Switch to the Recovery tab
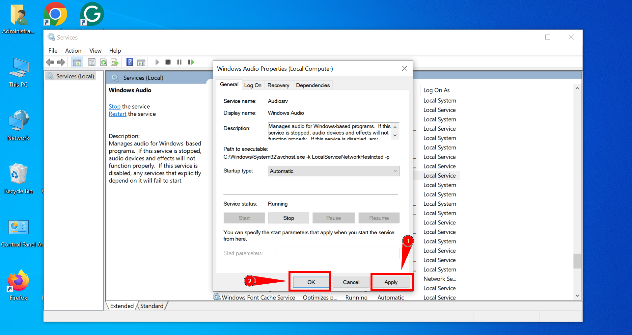Screen dimensions: 632x335 point(278,85)
